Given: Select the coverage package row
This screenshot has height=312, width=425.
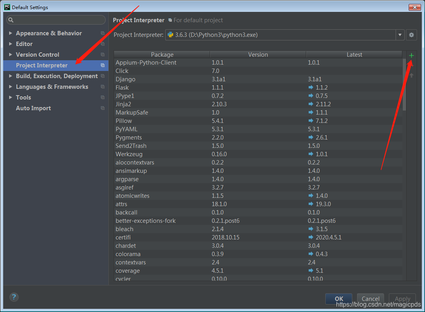Looking at the screenshot, I should 258,271.
